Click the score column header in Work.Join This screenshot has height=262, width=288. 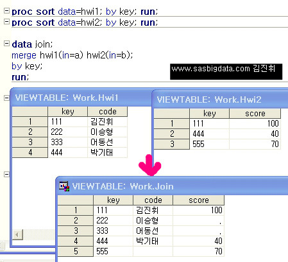[x=198, y=200]
